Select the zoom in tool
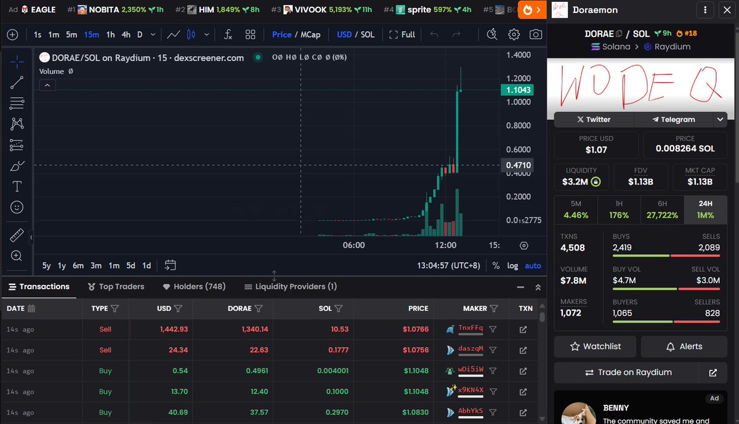The width and height of the screenshot is (739, 424). [x=17, y=256]
